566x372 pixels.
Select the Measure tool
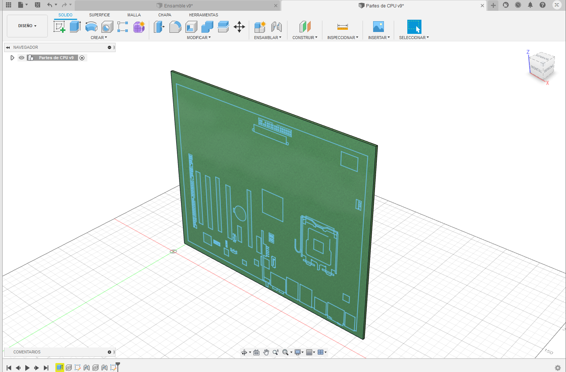click(x=343, y=27)
